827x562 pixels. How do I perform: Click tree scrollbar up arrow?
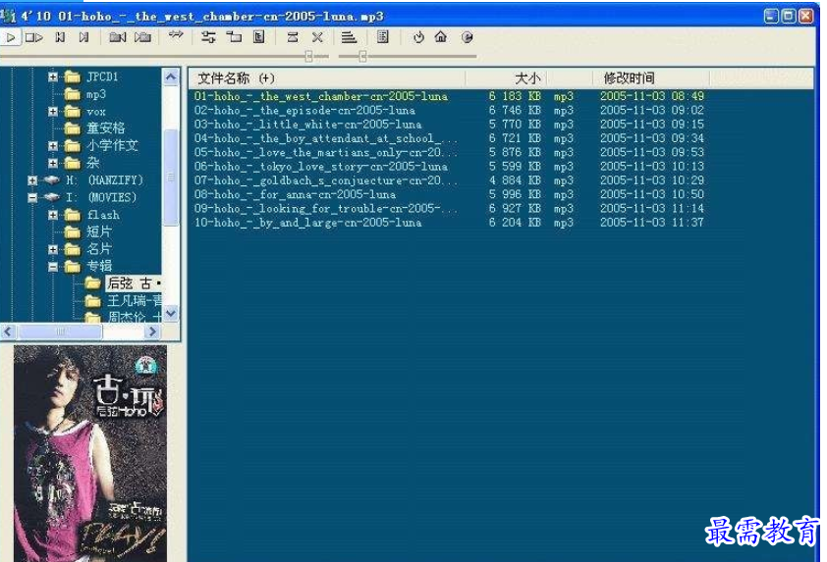pos(170,77)
